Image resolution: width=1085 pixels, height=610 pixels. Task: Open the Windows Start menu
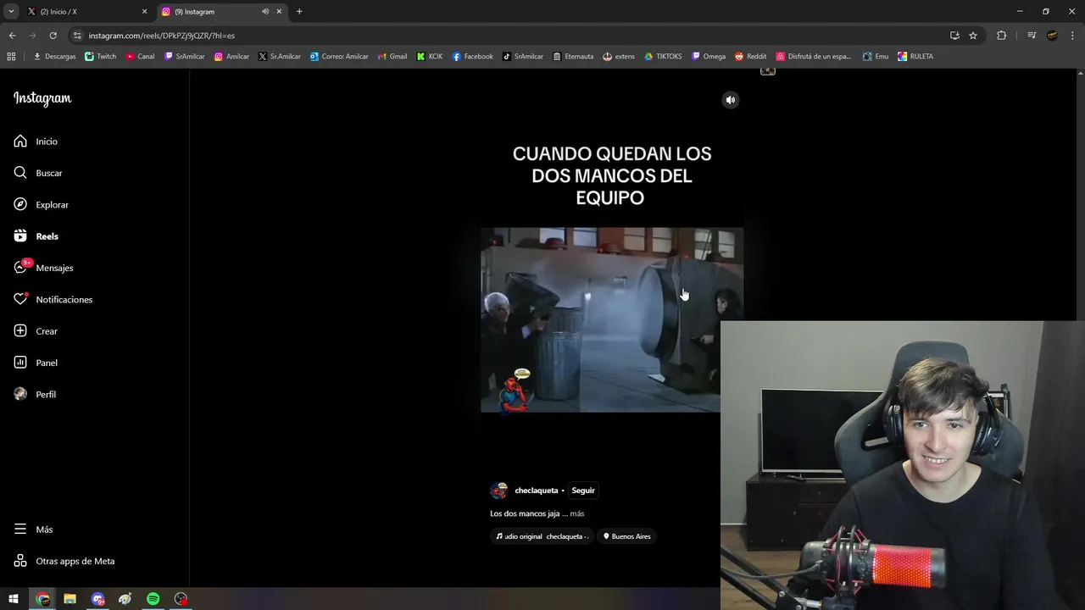pos(14,599)
